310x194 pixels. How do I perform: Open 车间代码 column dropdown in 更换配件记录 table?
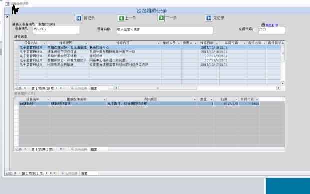pyautogui.click(x=257, y=99)
